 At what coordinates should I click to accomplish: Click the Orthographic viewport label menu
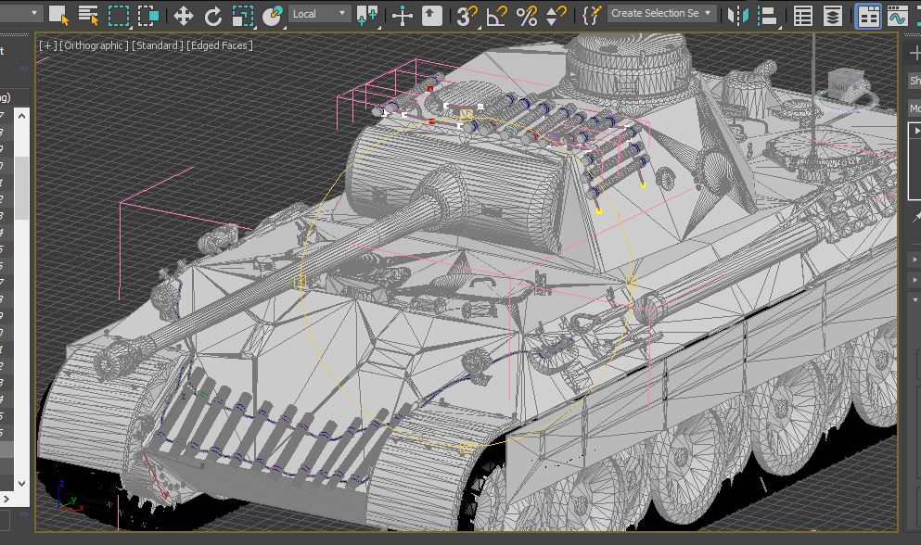click(93, 45)
